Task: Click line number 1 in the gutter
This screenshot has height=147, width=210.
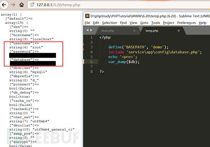Action: click(x=91, y=38)
